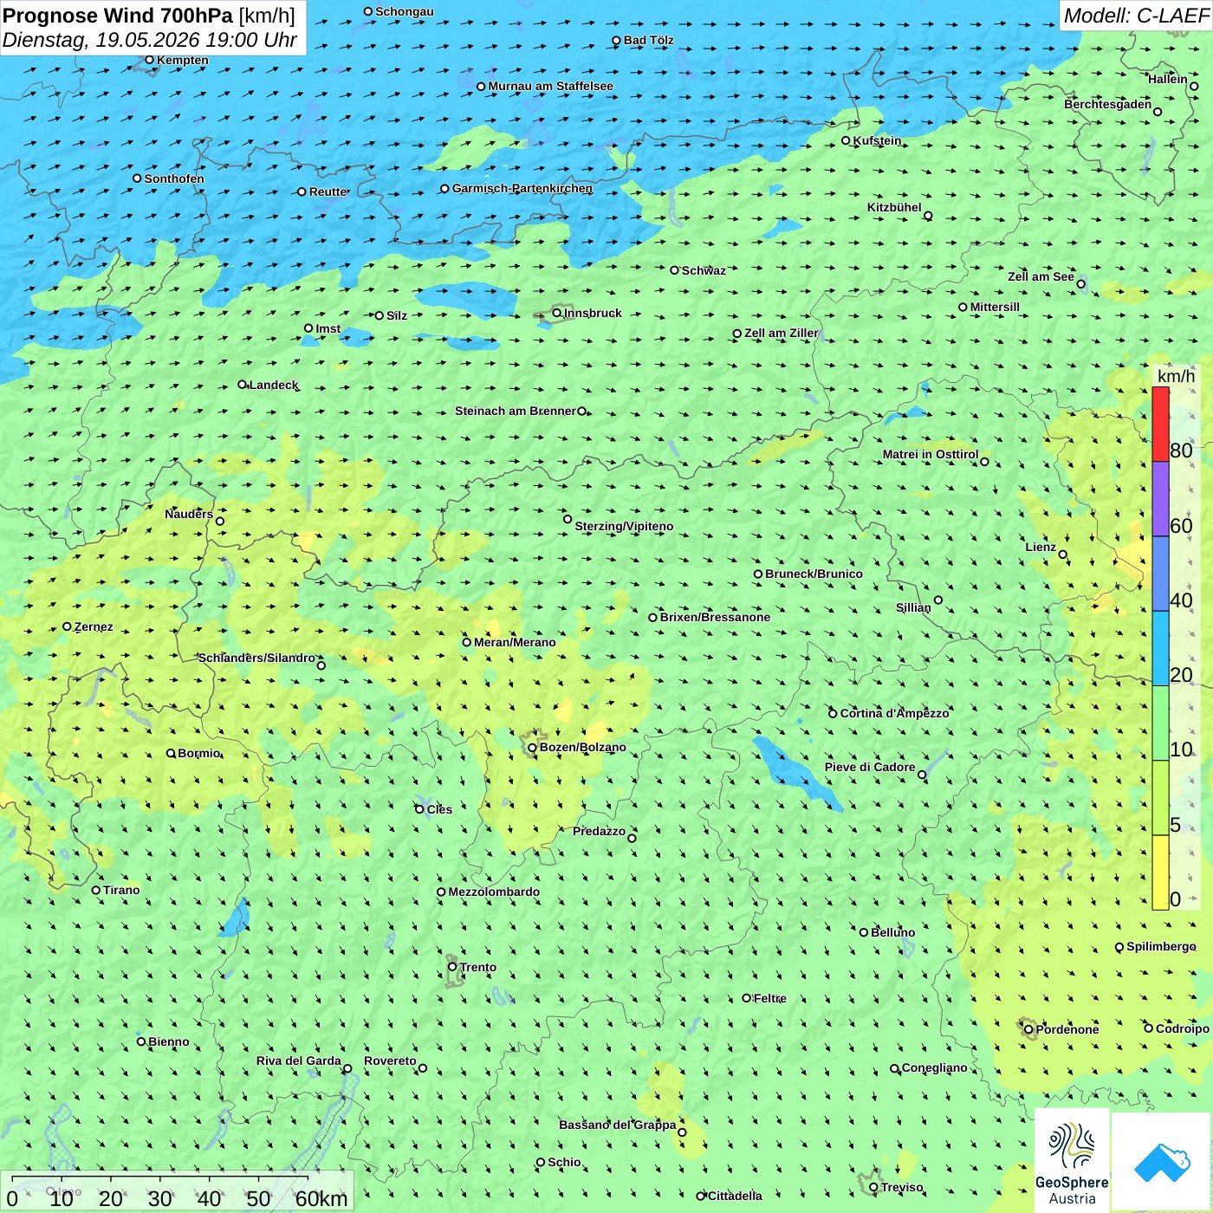This screenshot has width=1213, height=1213.
Task: Click the Zell am See label
Action: click(x=1041, y=276)
